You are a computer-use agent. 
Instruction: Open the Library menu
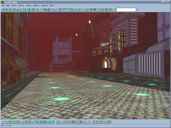tap(29, 5)
